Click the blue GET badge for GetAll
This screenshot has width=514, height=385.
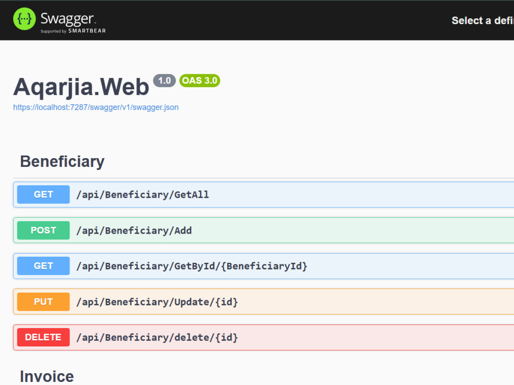tap(43, 195)
